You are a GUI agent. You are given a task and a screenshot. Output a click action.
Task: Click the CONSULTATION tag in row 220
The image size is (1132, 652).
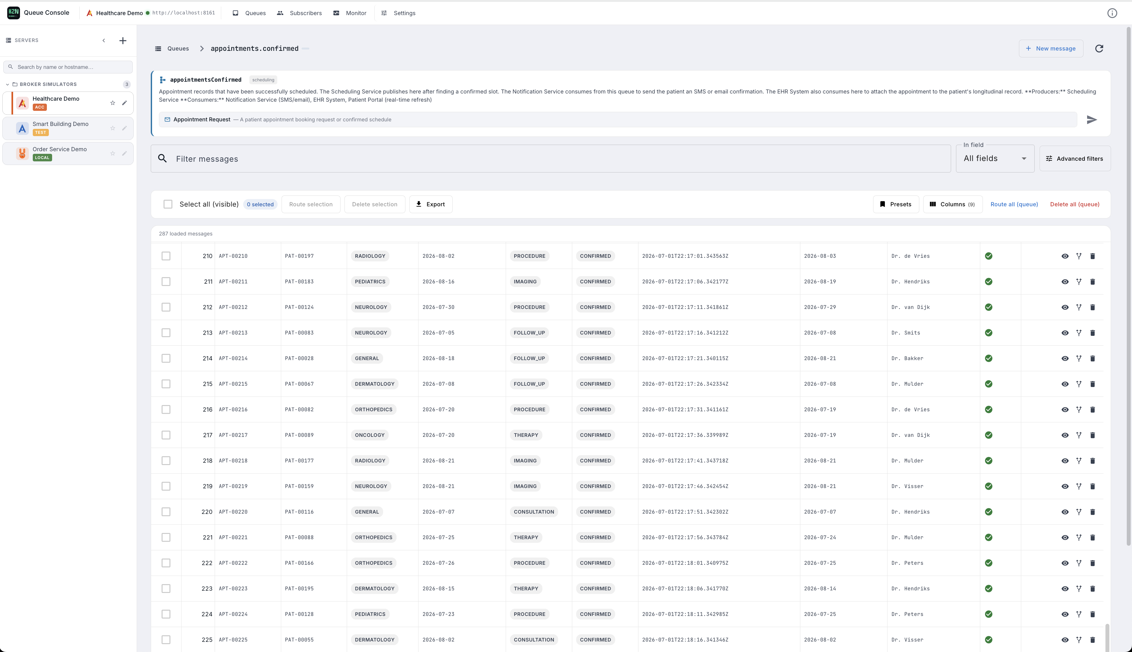(534, 512)
